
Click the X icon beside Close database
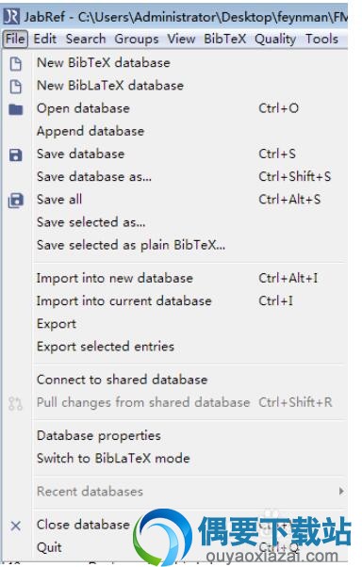[x=16, y=526]
